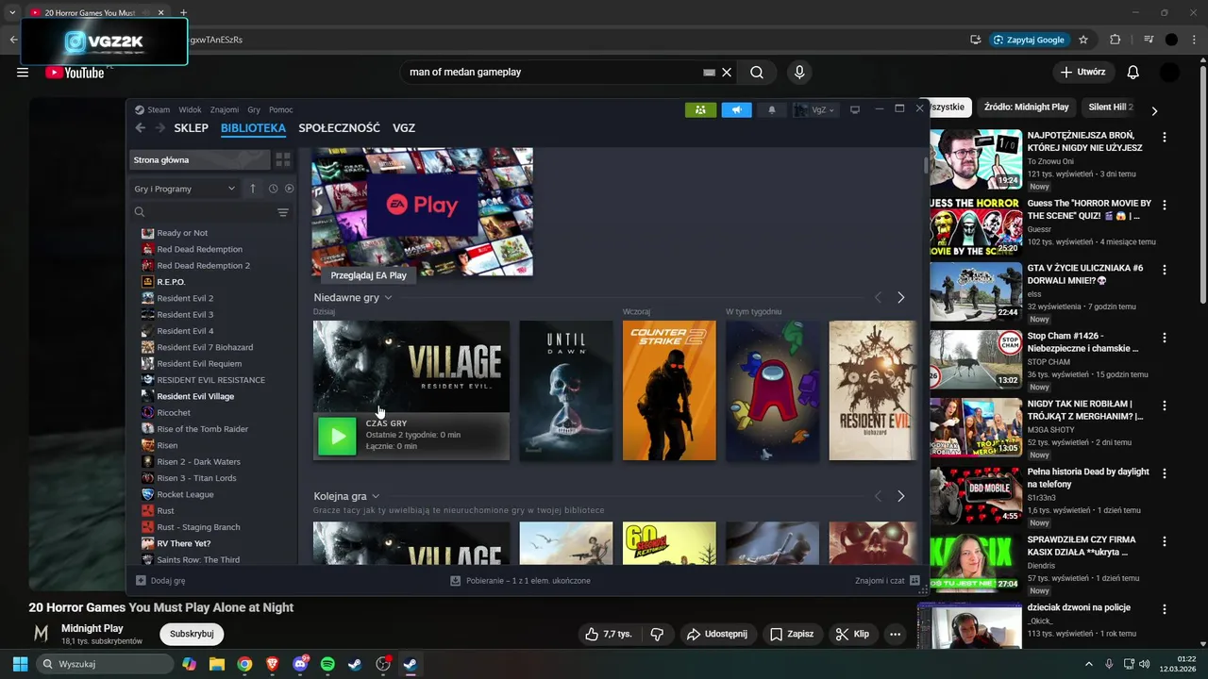This screenshot has height=679, width=1208.
Task: Click Subskrybuj button
Action: click(192, 634)
